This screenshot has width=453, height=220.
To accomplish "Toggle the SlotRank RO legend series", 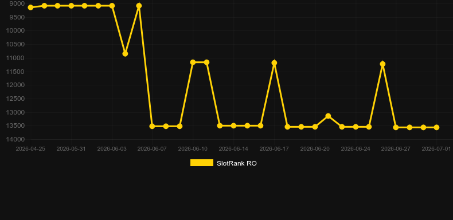I will click(223, 163).
